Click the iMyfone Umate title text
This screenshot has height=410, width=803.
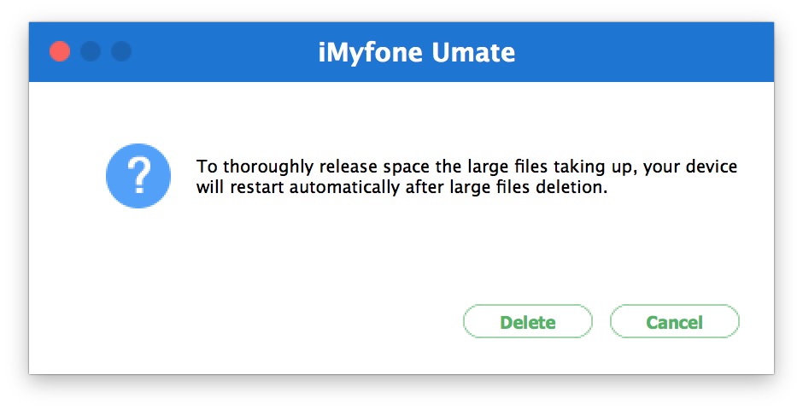416,53
